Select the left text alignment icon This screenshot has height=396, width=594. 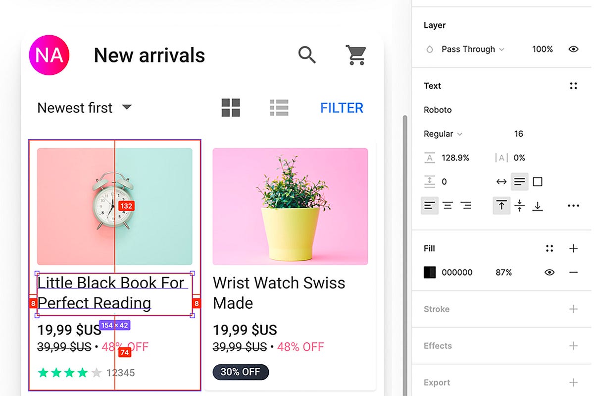[x=430, y=205]
